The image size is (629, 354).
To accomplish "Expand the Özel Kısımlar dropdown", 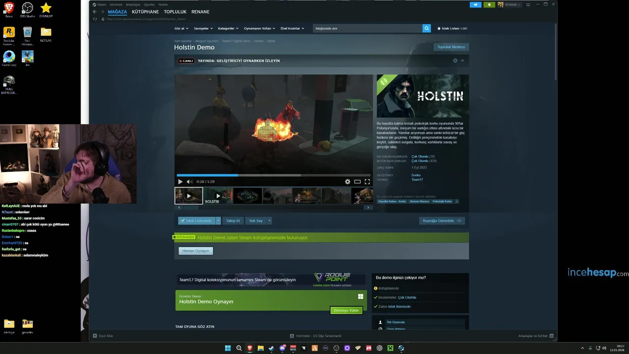I will (292, 29).
